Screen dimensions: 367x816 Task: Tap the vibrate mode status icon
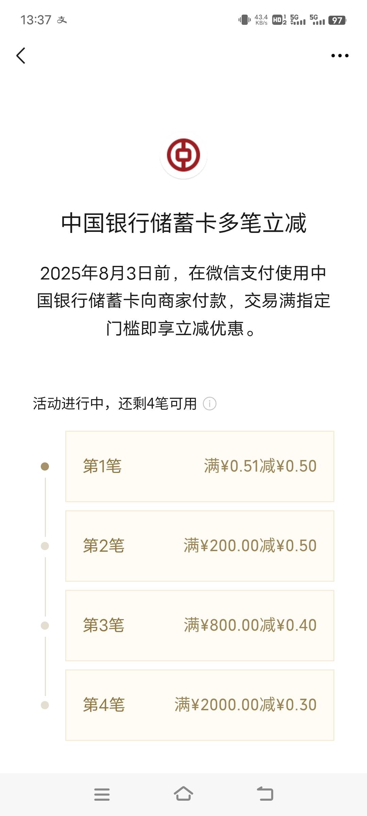tap(245, 20)
